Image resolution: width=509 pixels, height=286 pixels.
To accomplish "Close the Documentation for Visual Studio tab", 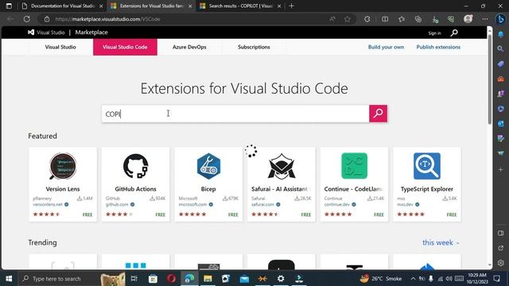I will (101, 6).
